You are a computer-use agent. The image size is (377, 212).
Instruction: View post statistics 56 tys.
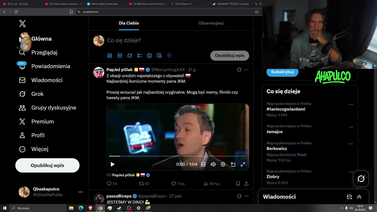[x=212, y=183]
